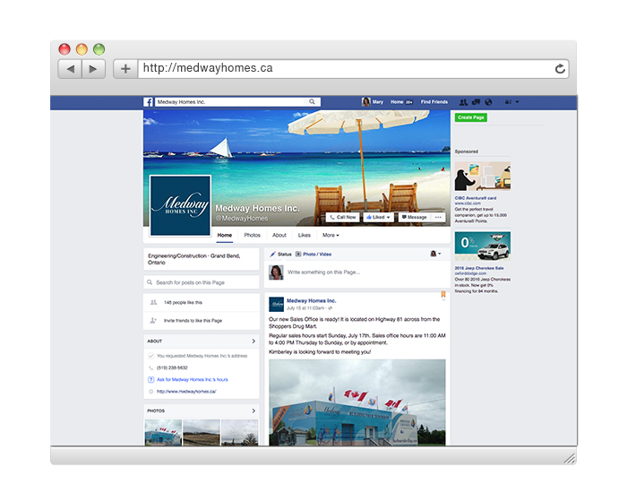The height and width of the screenshot is (493, 627).
Task: Click the Facebook logo icon
Action: point(149,102)
